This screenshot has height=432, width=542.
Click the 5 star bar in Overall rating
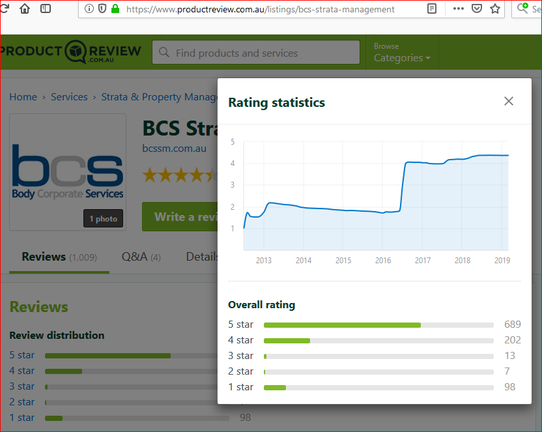pos(378,324)
